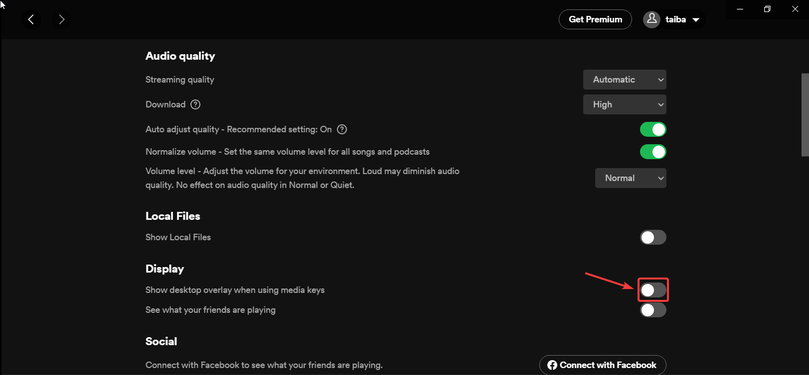Go forward using the right arrow
809x375 pixels.
pos(61,19)
